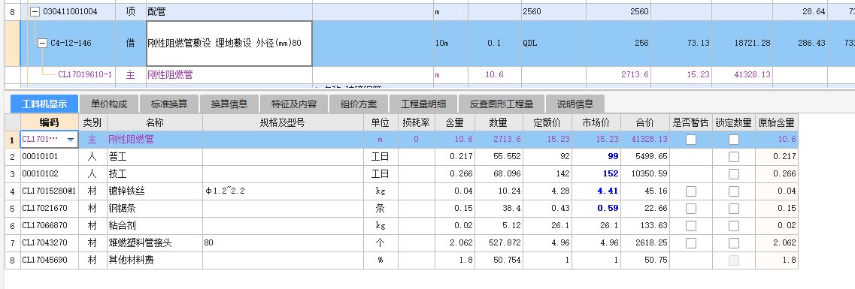Collapse the 030411001004 item row
The image size is (855, 289).
(x=35, y=12)
